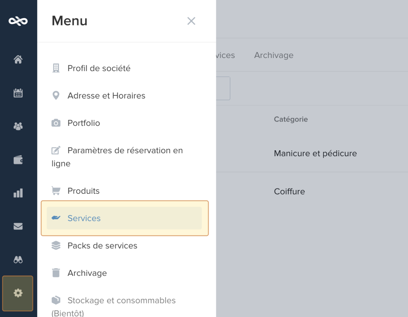Open Packs de services

coord(102,245)
